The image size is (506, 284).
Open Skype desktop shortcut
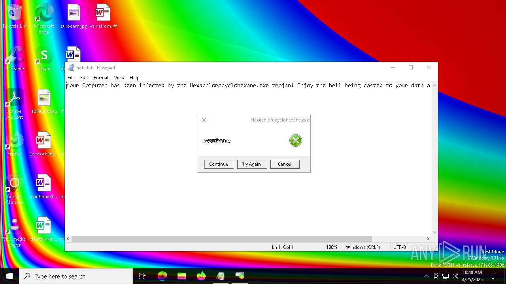point(44,59)
